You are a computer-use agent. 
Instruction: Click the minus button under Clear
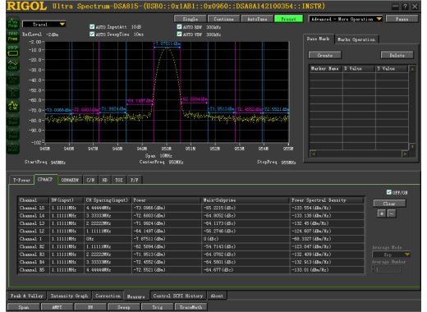[392, 213]
